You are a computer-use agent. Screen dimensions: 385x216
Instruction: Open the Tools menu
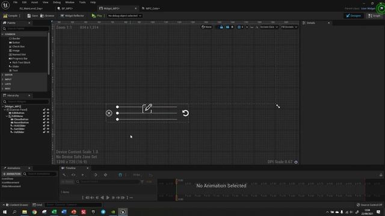click(82, 2)
